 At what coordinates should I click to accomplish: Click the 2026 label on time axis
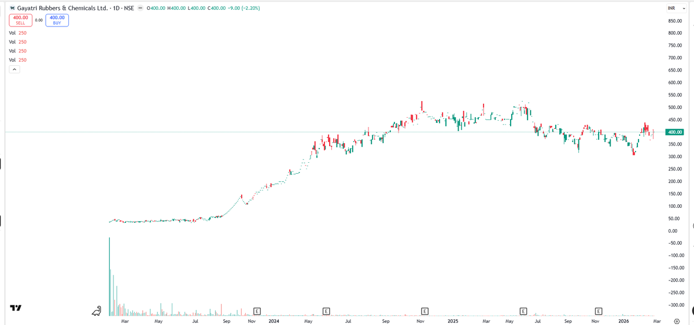point(623,320)
